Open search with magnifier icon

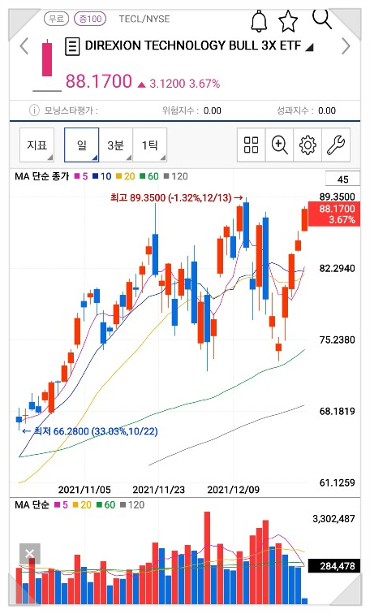[x=322, y=19]
